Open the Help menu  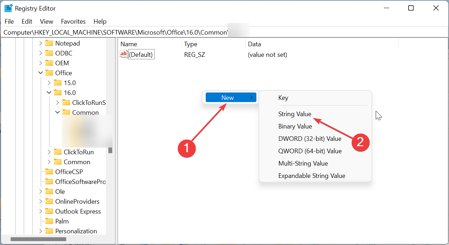100,22
